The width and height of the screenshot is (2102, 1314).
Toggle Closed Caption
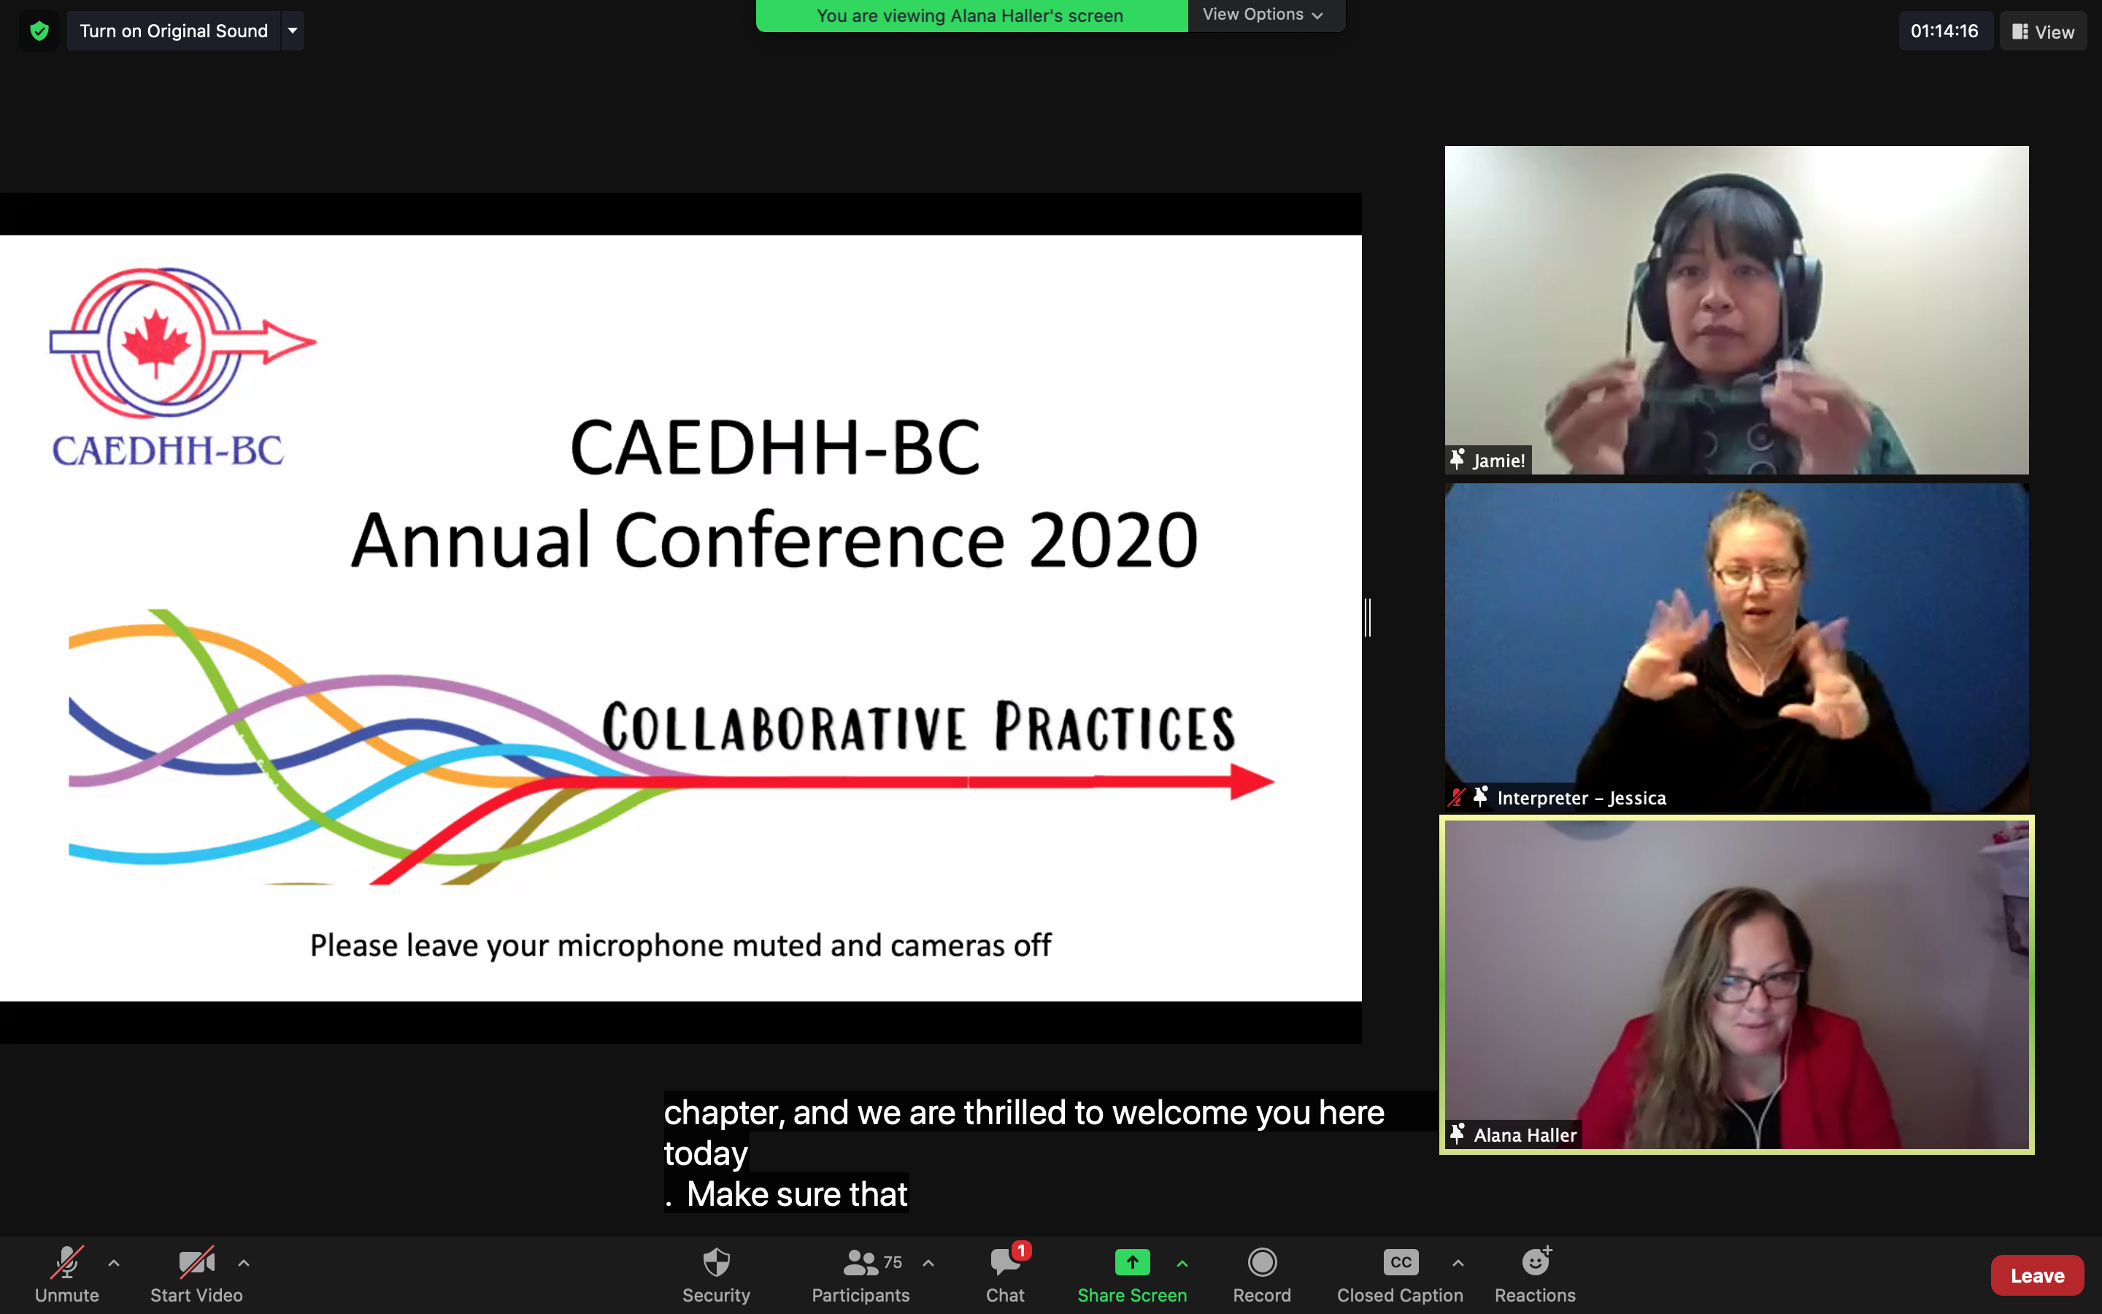tap(1400, 1274)
